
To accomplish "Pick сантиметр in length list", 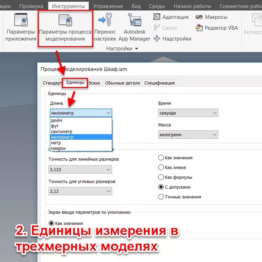I will pyautogui.click(x=81, y=131).
